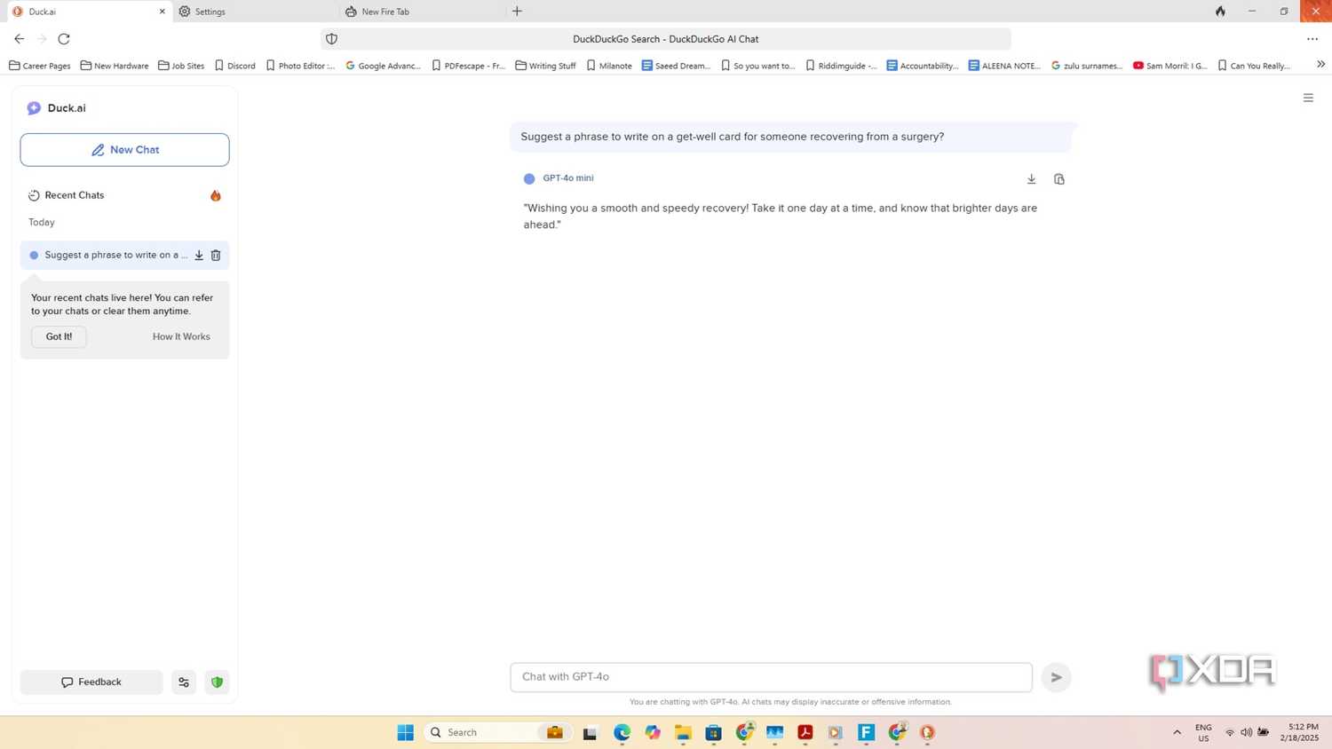Viewport: 1332px width, 749px height.
Task: Open Copilot icon from taskbar
Action: pos(653,732)
